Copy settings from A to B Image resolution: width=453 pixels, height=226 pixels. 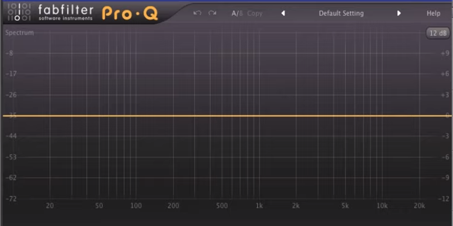254,14
